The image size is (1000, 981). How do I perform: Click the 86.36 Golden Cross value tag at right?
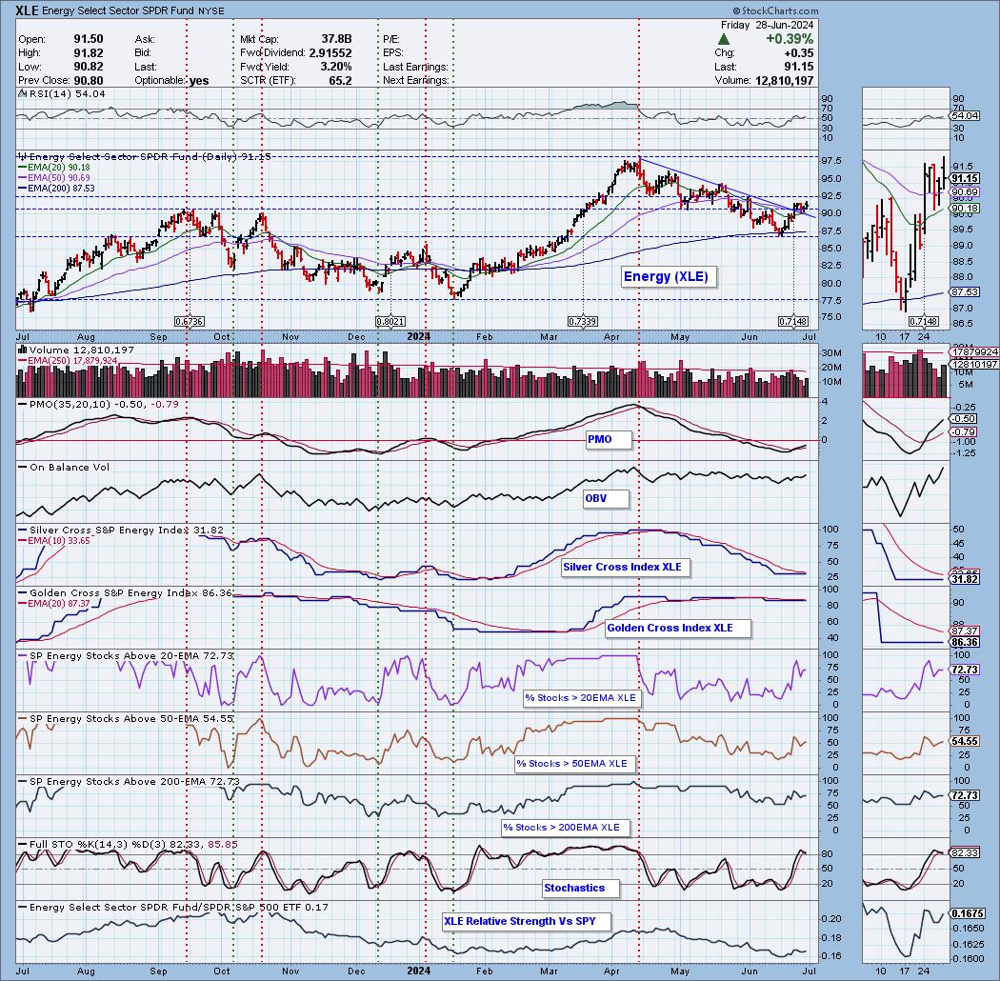(965, 642)
